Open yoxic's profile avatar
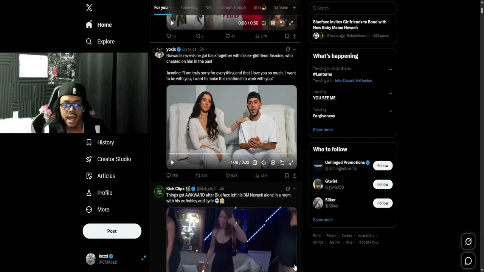Viewport: 484px width, 272px height. click(x=159, y=52)
